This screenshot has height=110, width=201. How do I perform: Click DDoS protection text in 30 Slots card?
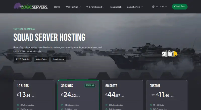point(72,105)
